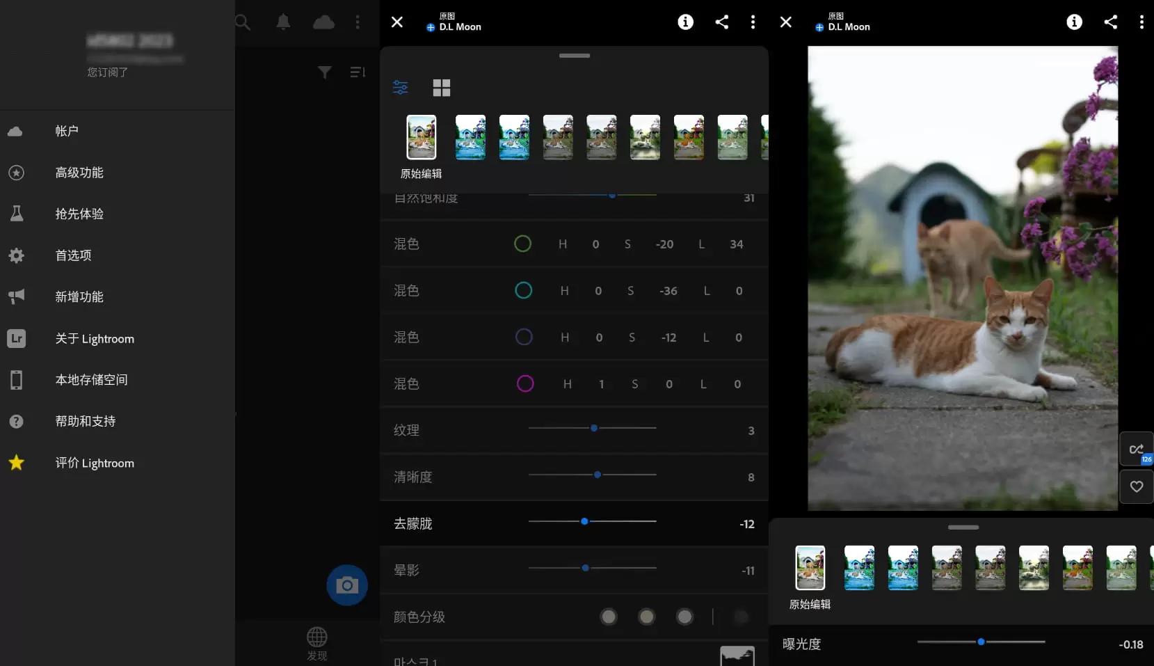Open the cat photo preview
Viewport: 1154px width, 666px height.
click(x=963, y=278)
